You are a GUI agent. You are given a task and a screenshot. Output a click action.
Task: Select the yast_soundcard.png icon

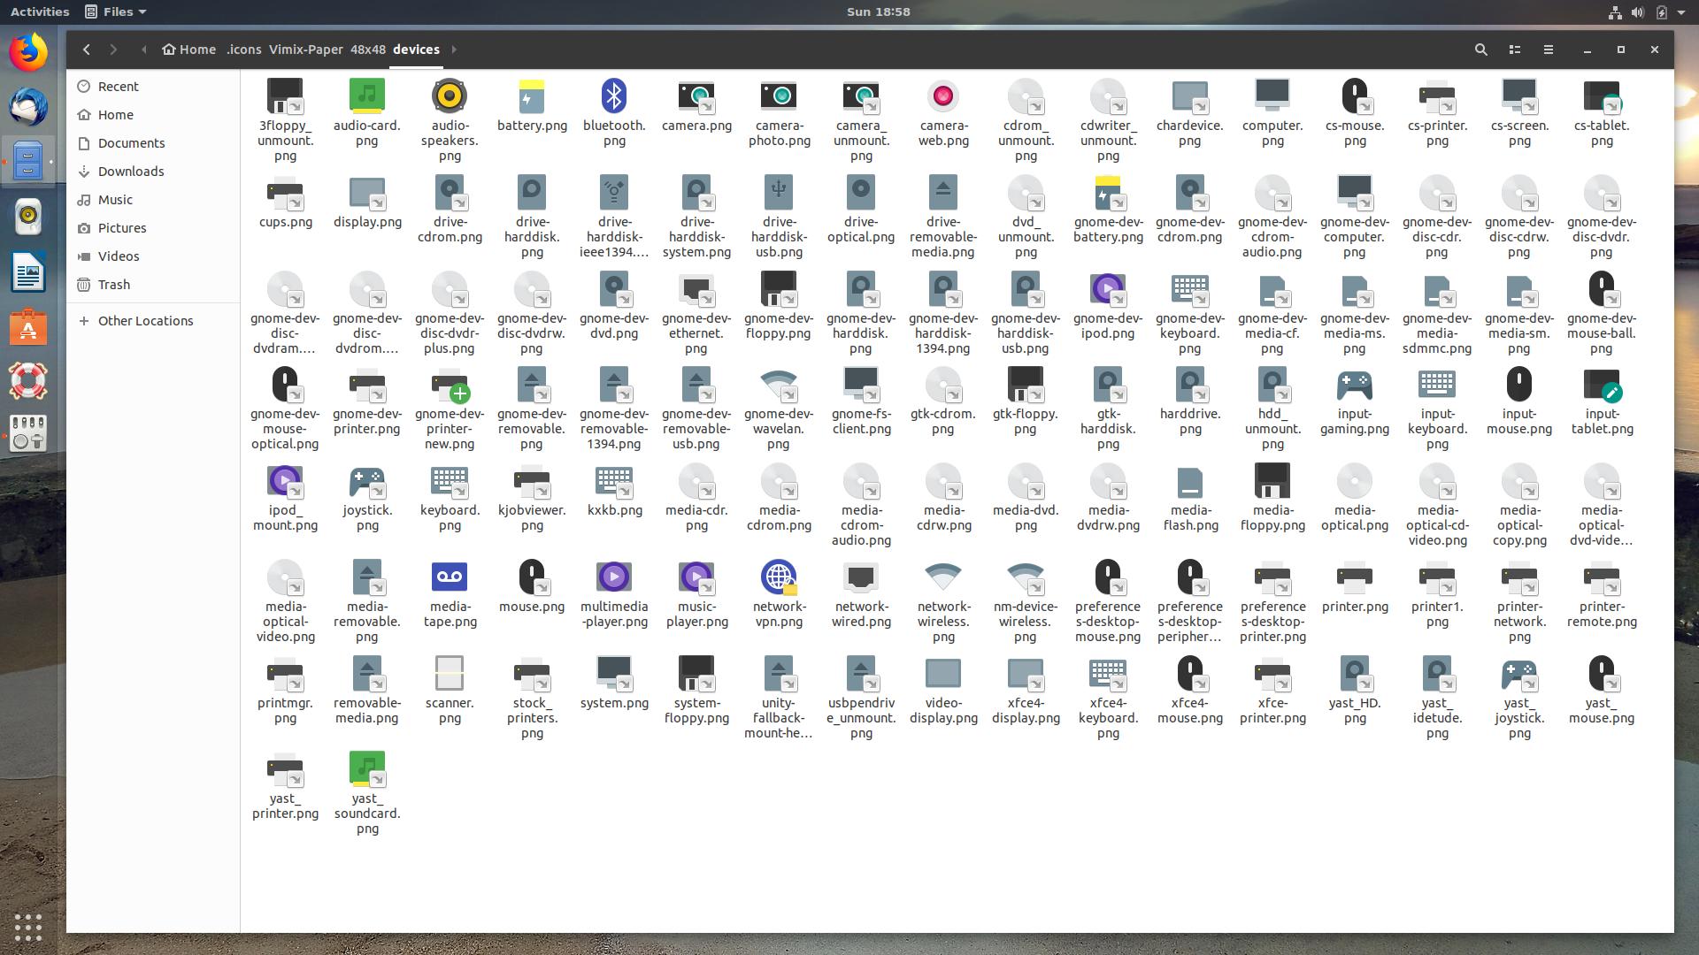coord(367,766)
